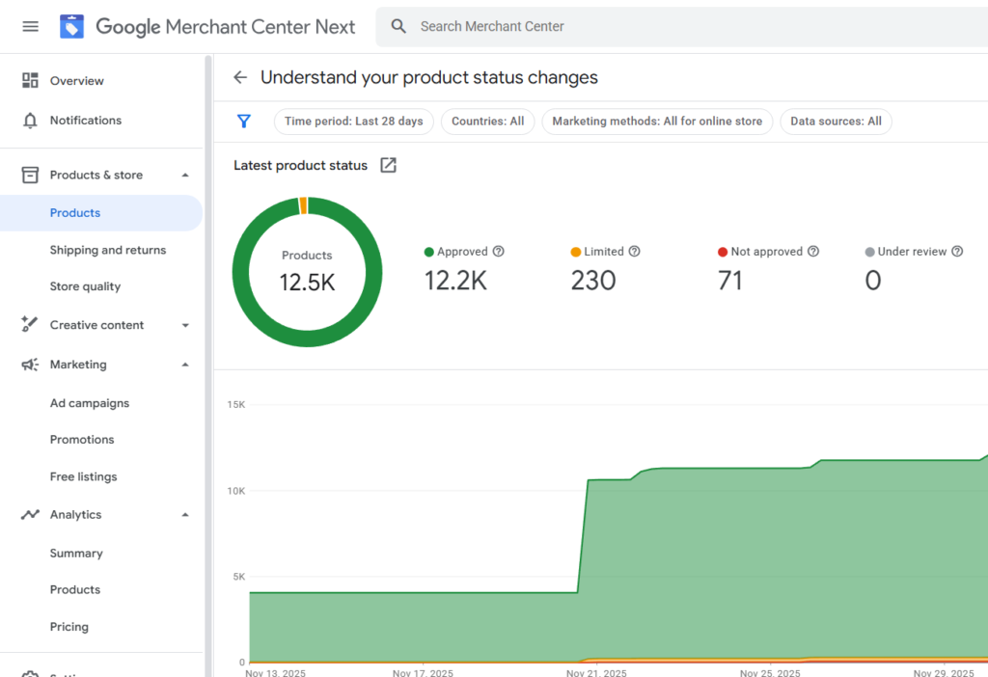
Task: Expand the Creative content section
Action: click(185, 325)
